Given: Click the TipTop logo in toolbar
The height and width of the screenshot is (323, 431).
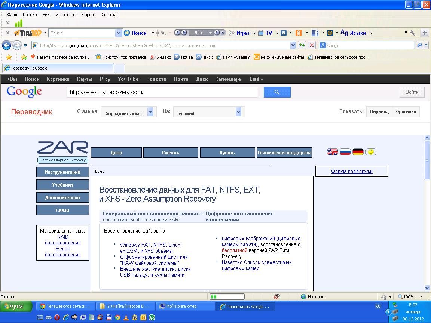Looking at the screenshot, I should 27,33.
